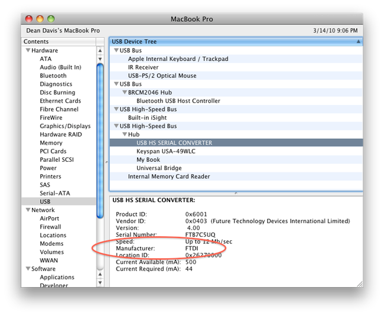Image resolution: width=384 pixels, height=316 pixels.
Task: Collapse the Software section in Contents
Action: tap(28, 269)
